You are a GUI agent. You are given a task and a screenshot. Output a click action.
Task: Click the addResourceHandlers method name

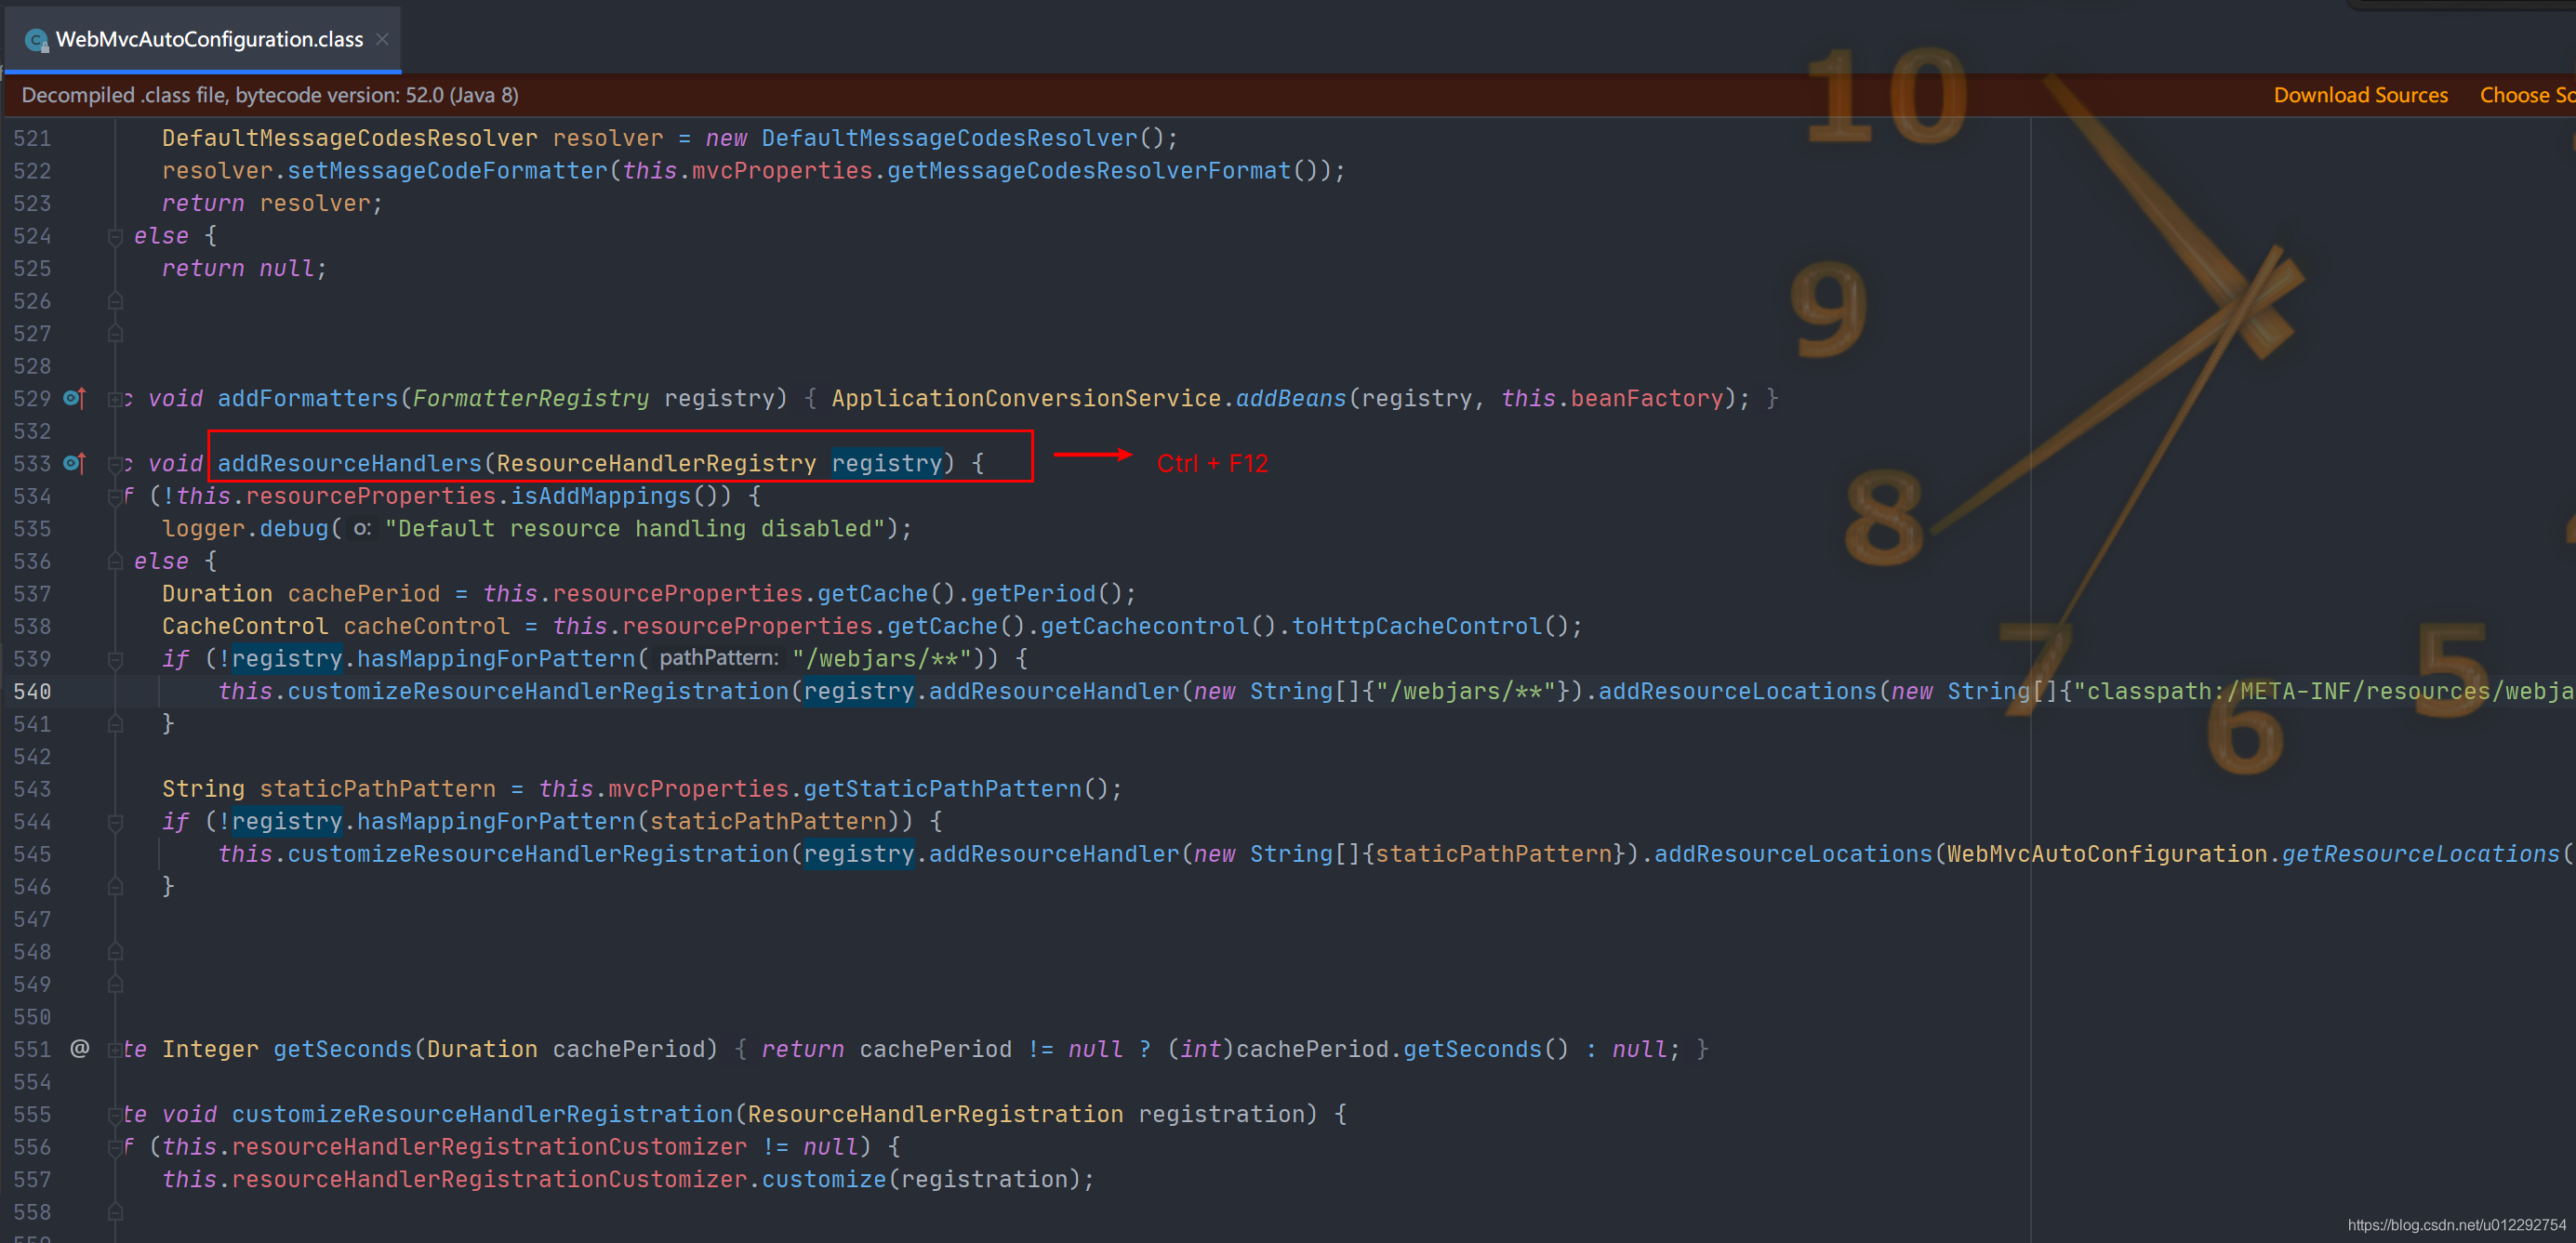[x=349, y=463]
